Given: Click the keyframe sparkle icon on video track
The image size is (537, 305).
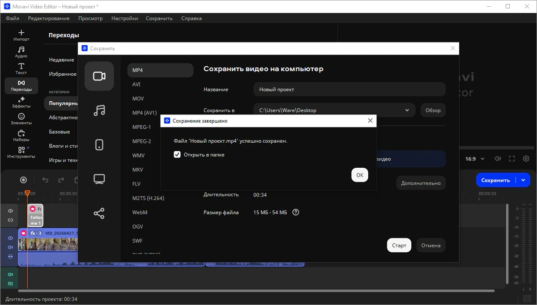Looking at the screenshot, I should 10,257.
